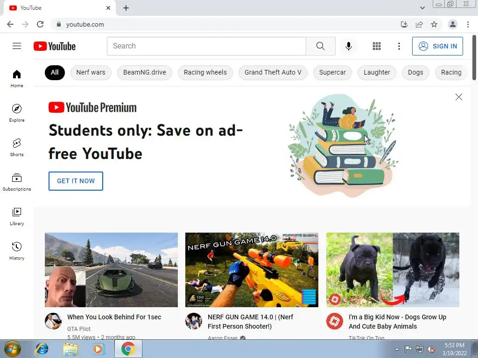Select the All filter chip

click(55, 72)
